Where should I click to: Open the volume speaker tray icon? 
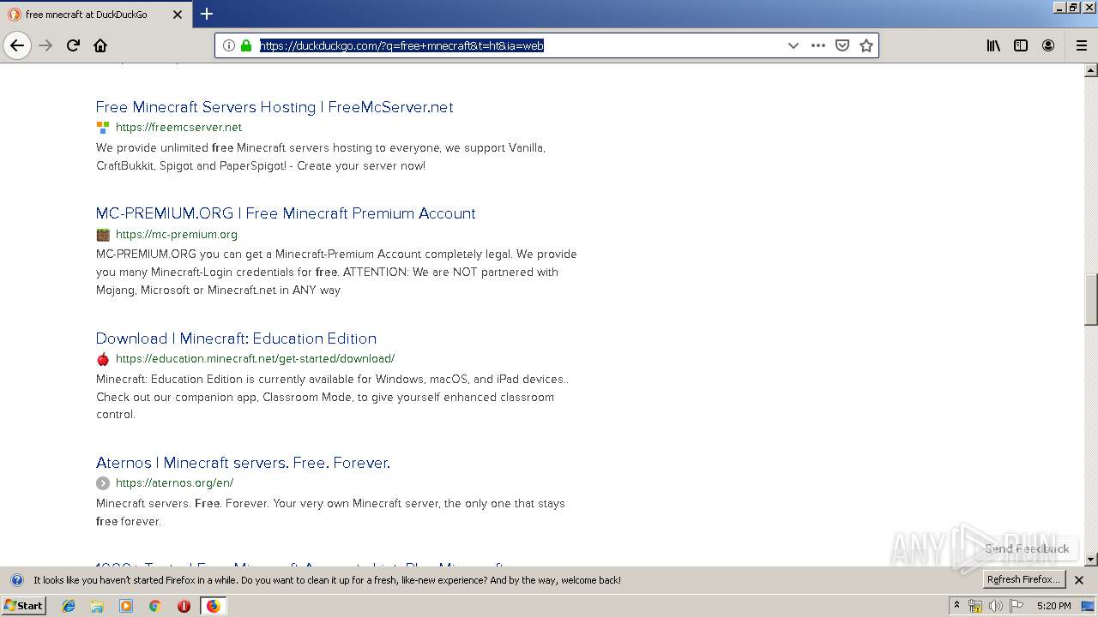(996, 606)
